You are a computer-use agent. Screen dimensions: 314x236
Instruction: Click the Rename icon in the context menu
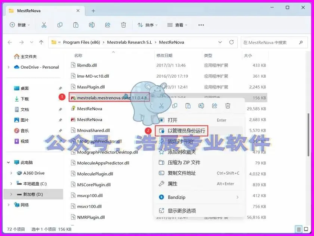[x=201, y=106]
